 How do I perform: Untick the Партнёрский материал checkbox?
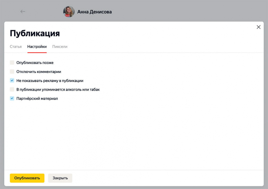12,98
